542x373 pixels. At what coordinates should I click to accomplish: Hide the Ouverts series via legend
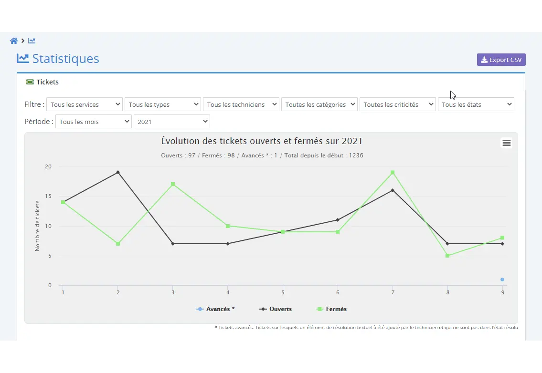(276, 309)
